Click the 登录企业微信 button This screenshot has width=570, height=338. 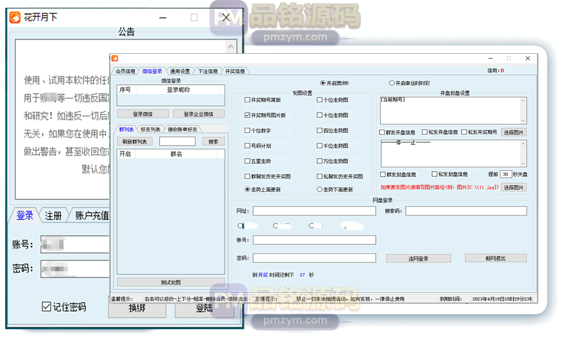198,114
